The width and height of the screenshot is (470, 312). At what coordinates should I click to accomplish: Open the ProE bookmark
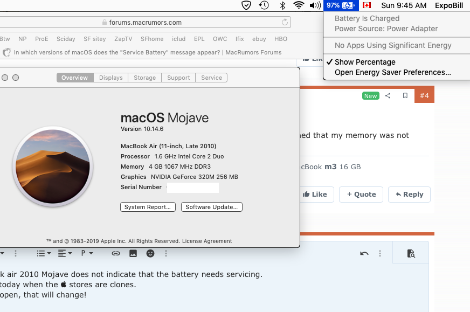42,39
